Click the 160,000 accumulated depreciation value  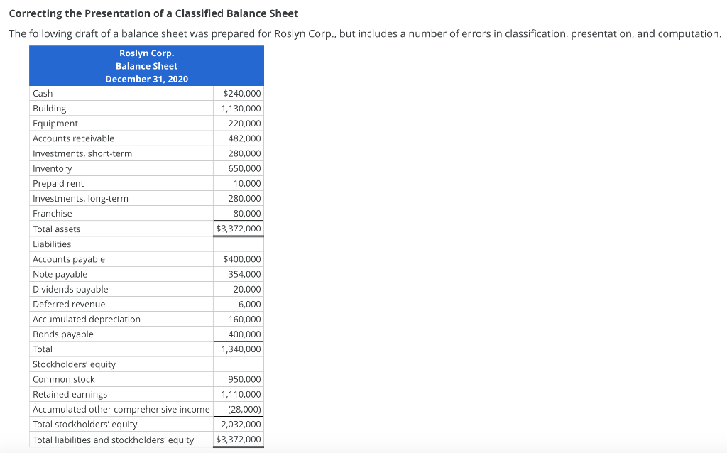point(244,319)
